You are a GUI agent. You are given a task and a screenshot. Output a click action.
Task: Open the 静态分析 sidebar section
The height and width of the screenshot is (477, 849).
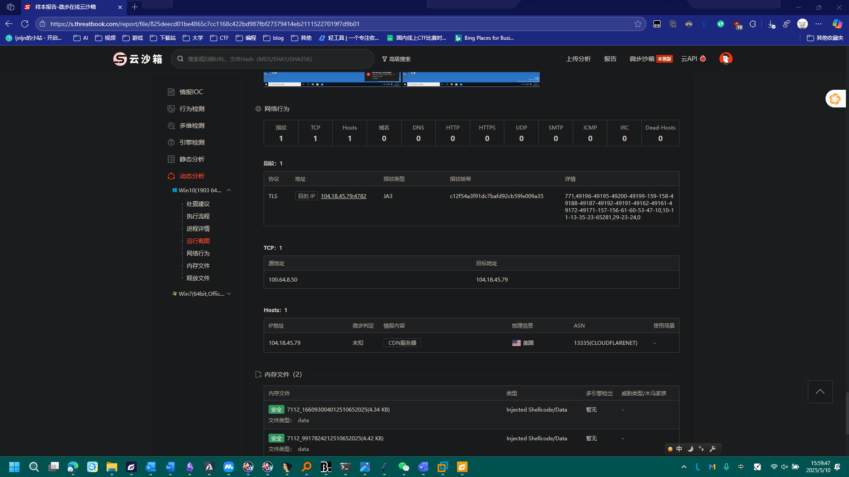tap(186, 159)
